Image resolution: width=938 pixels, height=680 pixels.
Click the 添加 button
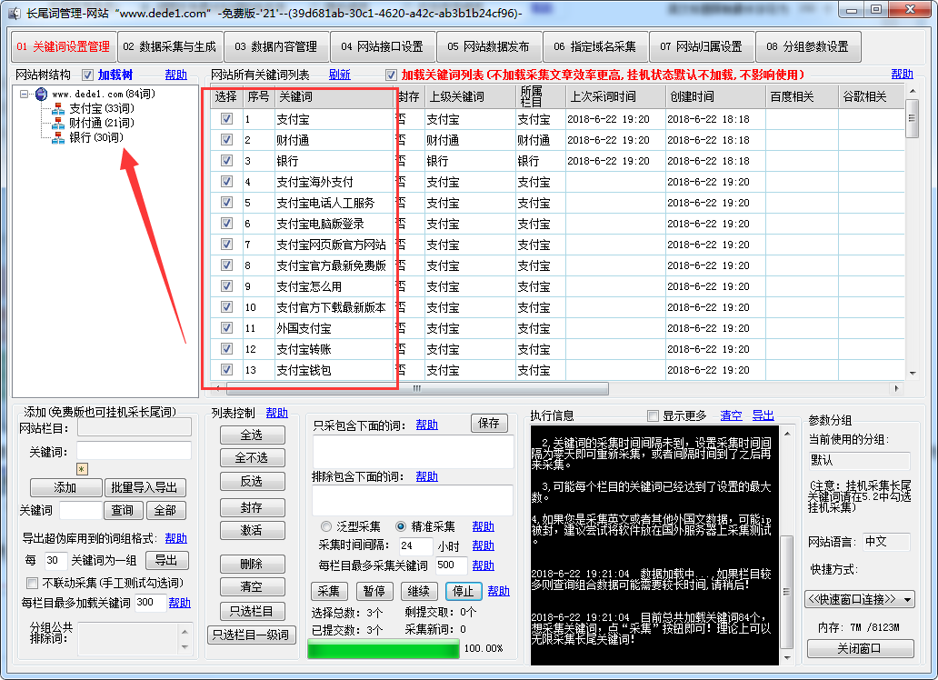coord(65,487)
